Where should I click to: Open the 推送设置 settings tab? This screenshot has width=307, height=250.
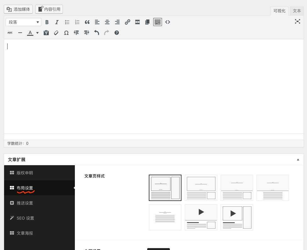coord(39,203)
